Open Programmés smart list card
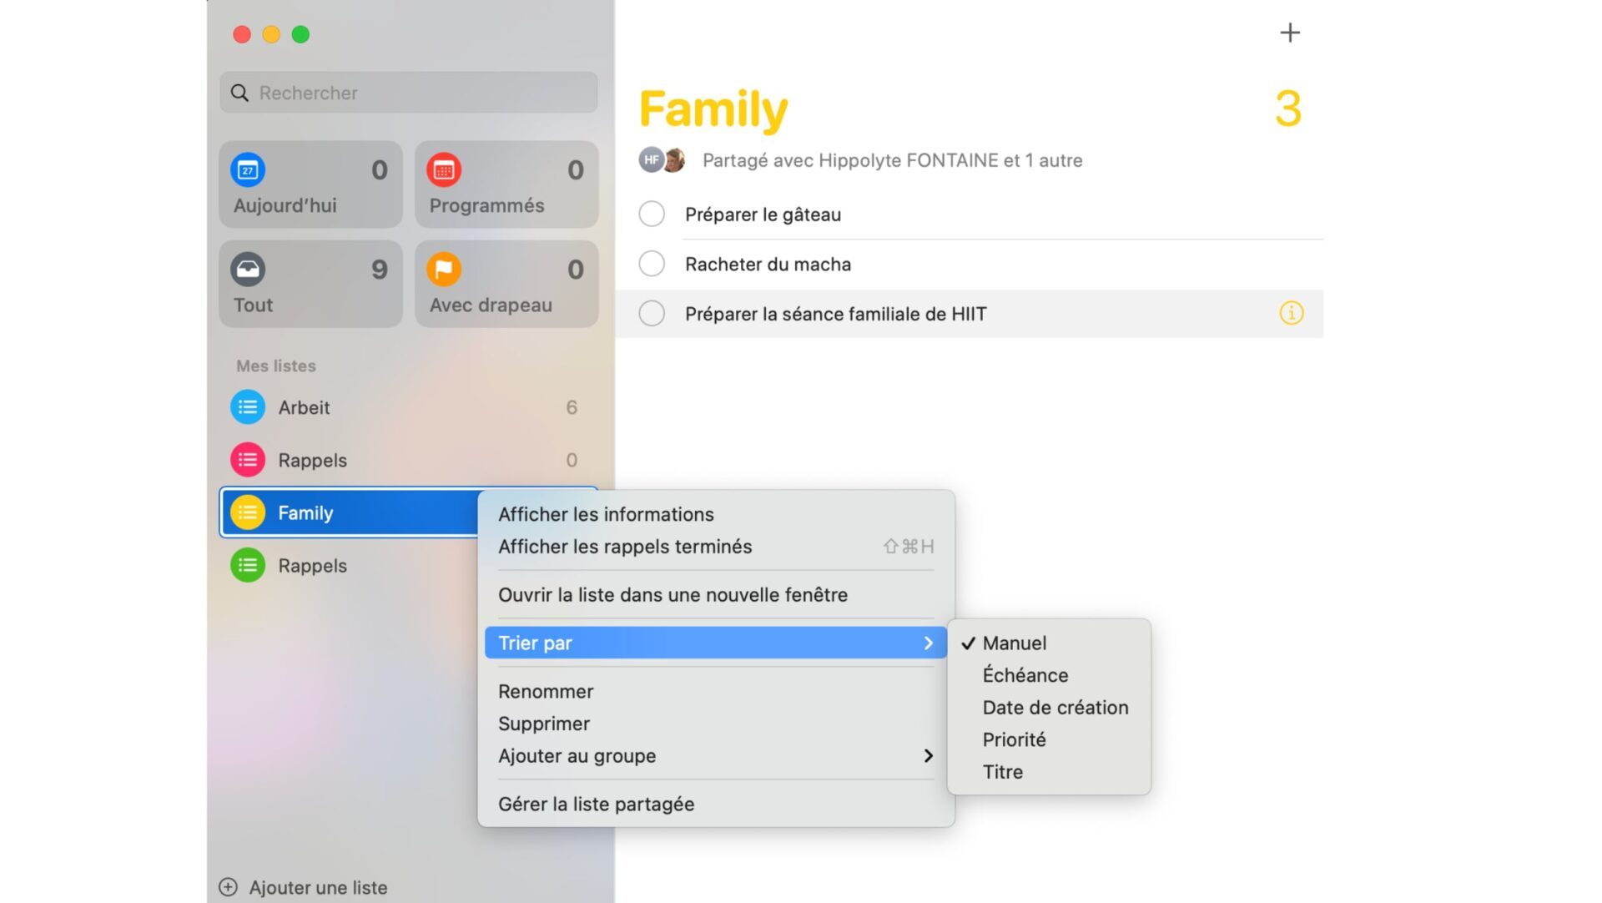This screenshot has width=1602, height=903. pyautogui.click(x=506, y=184)
